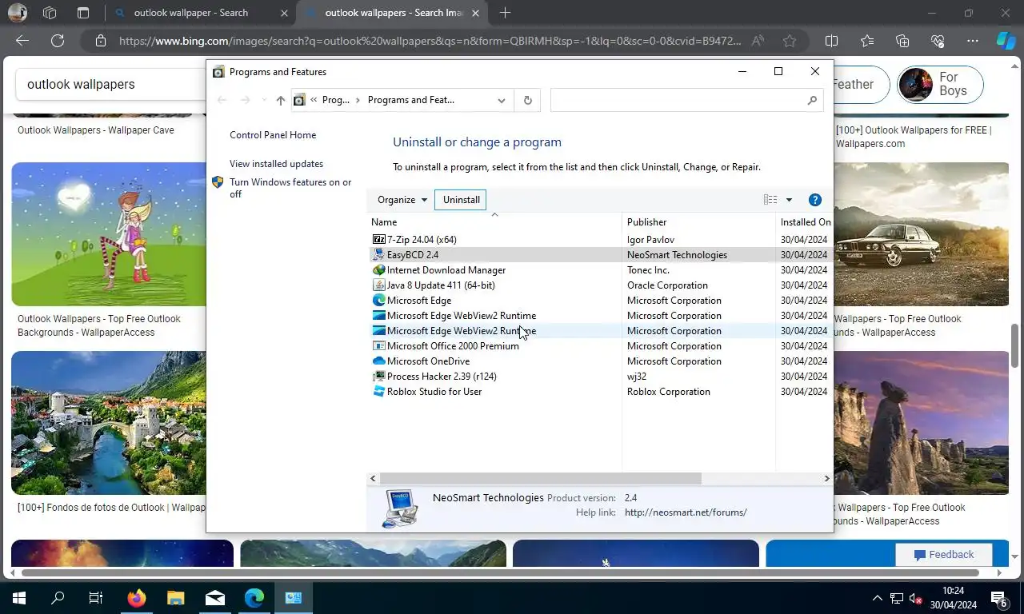Screen dimensions: 1024x614
Task: Switch to the outlook wallpaper - Search tab
Action: pyautogui.click(x=200, y=13)
